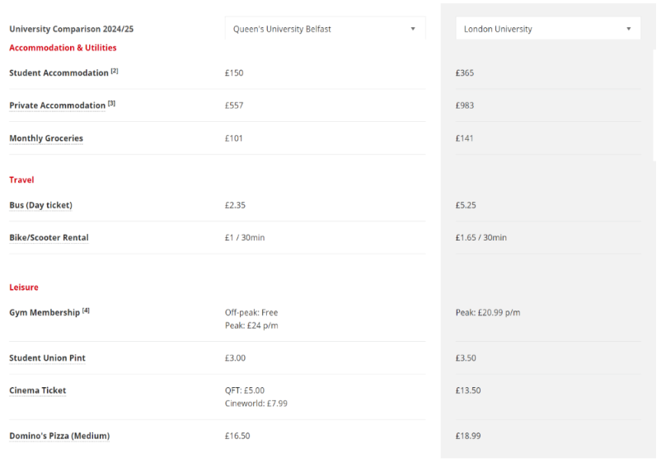Click the Accommodation & Utilities heading
Screen dimensions: 666x467
(x=63, y=48)
